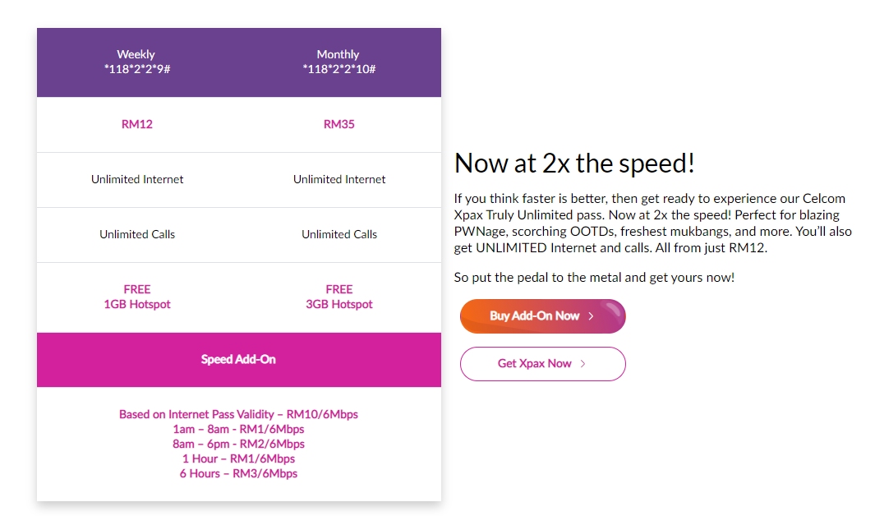Click the Buy Add-On Now button label
The image size is (875, 516).
(x=534, y=316)
